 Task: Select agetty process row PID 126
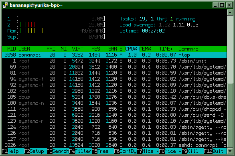click(x=114, y=133)
